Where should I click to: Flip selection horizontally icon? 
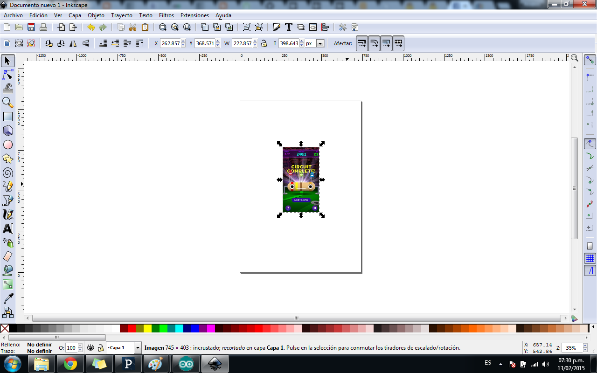click(x=73, y=43)
